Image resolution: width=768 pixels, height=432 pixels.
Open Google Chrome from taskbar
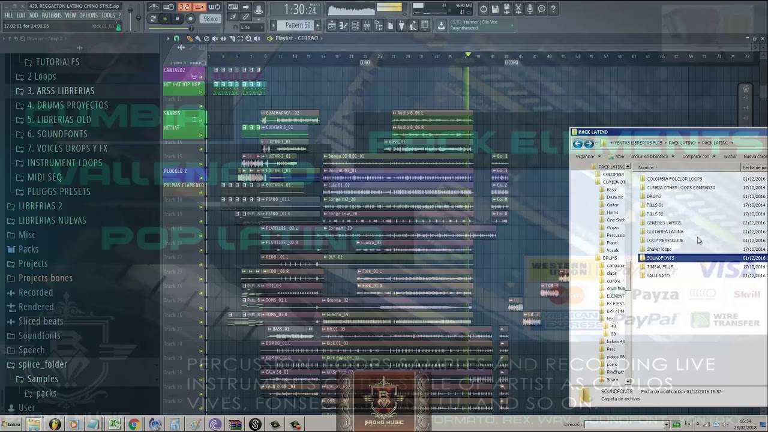pos(134,424)
